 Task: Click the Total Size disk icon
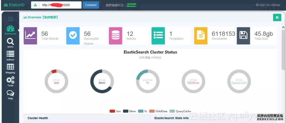coord(243,36)
